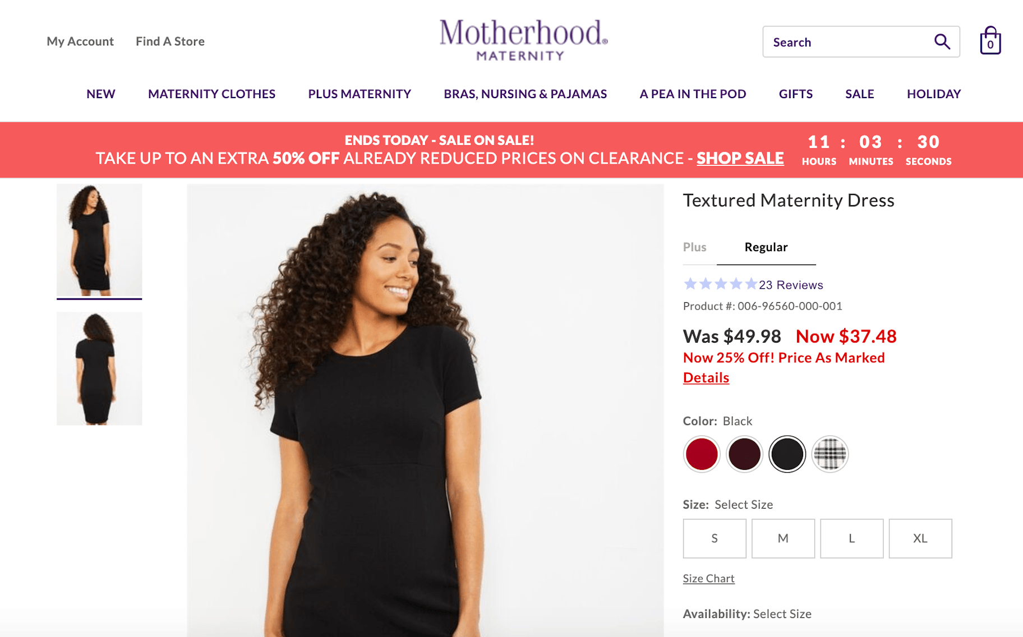Open the Size Chart link
The height and width of the screenshot is (637, 1023).
[x=708, y=578]
